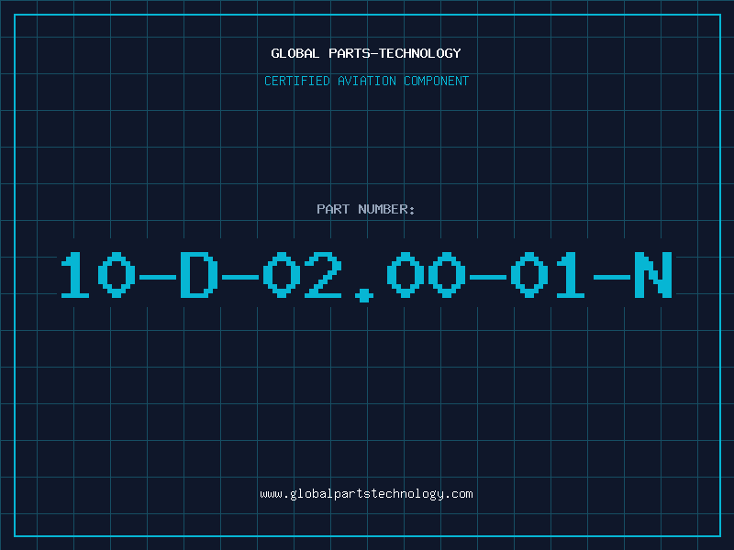Select the dash just before the letter N
Image resolution: width=734 pixels, height=550 pixels.
tap(611, 278)
